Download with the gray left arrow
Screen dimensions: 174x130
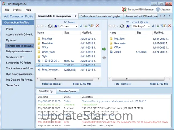[x=104, y=58]
